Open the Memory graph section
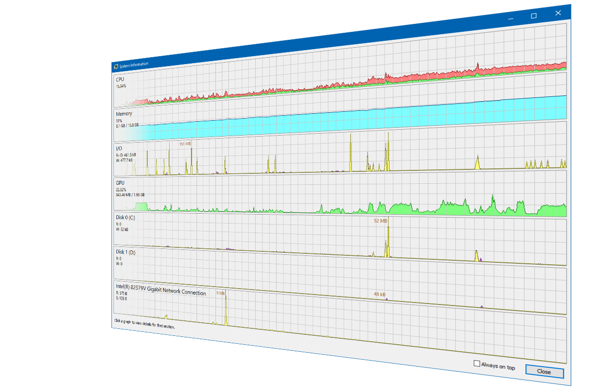Image resolution: width=600 pixels, height=390 pixels. pyautogui.click(x=340, y=117)
